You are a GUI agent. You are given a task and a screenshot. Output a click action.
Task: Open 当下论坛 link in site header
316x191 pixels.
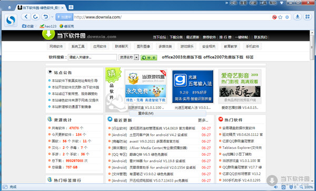(x=160, y=37)
